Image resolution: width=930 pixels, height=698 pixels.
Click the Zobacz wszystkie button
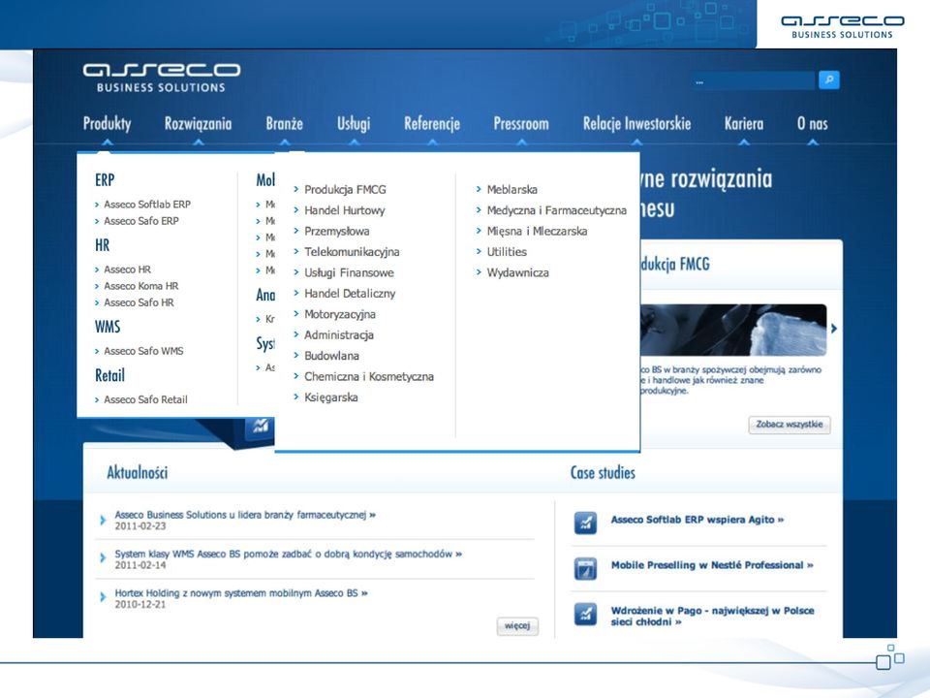tap(790, 425)
